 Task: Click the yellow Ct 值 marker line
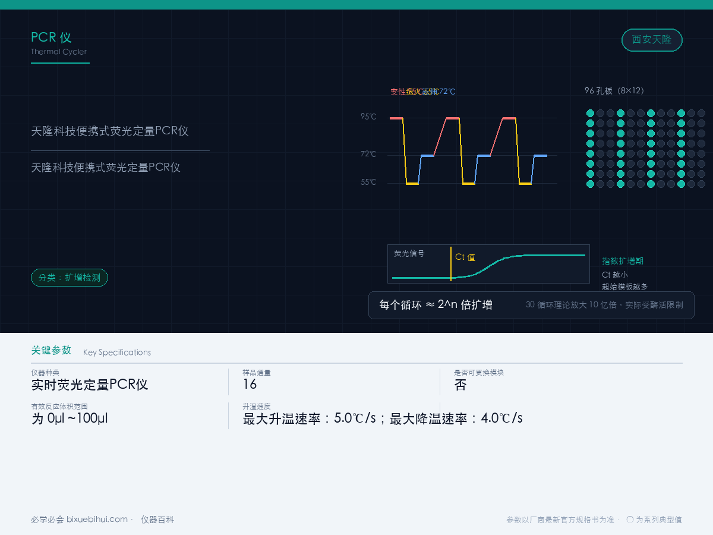451,264
